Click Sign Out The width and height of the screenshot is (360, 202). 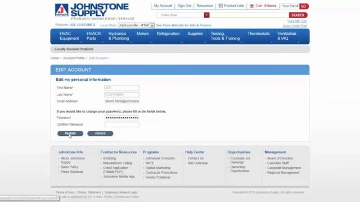(x=184, y=6)
